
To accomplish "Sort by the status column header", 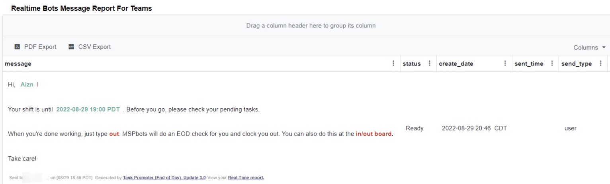I will click(x=412, y=64).
